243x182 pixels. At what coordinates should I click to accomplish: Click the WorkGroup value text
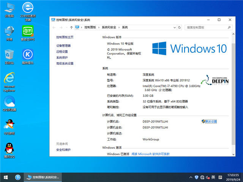(151, 139)
